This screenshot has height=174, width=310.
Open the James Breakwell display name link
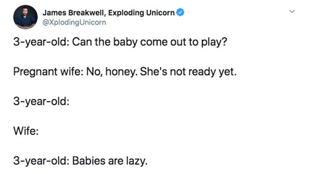pyautogui.click(x=109, y=13)
